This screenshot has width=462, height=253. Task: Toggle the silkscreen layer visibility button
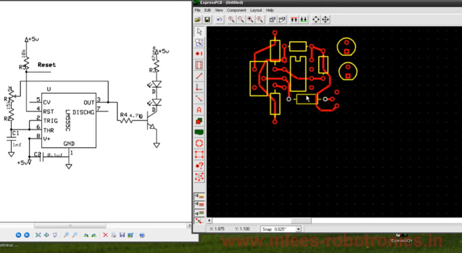tap(199, 196)
